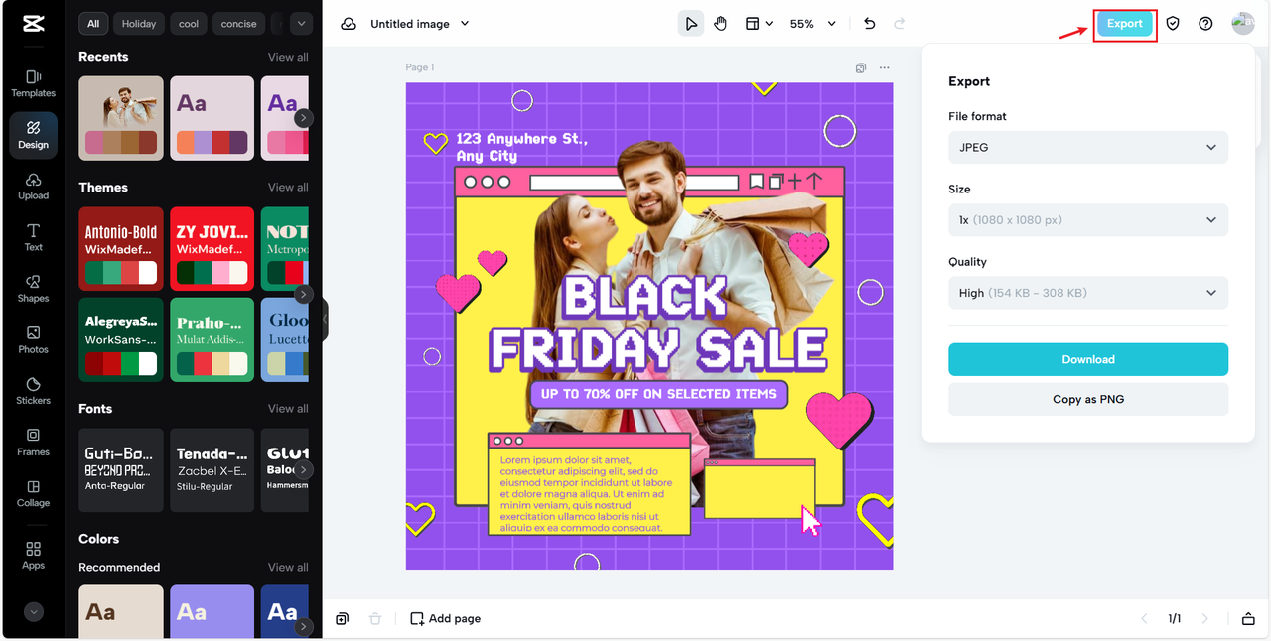Click the cloud save status icon

pyautogui.click(x=349, y=24)
